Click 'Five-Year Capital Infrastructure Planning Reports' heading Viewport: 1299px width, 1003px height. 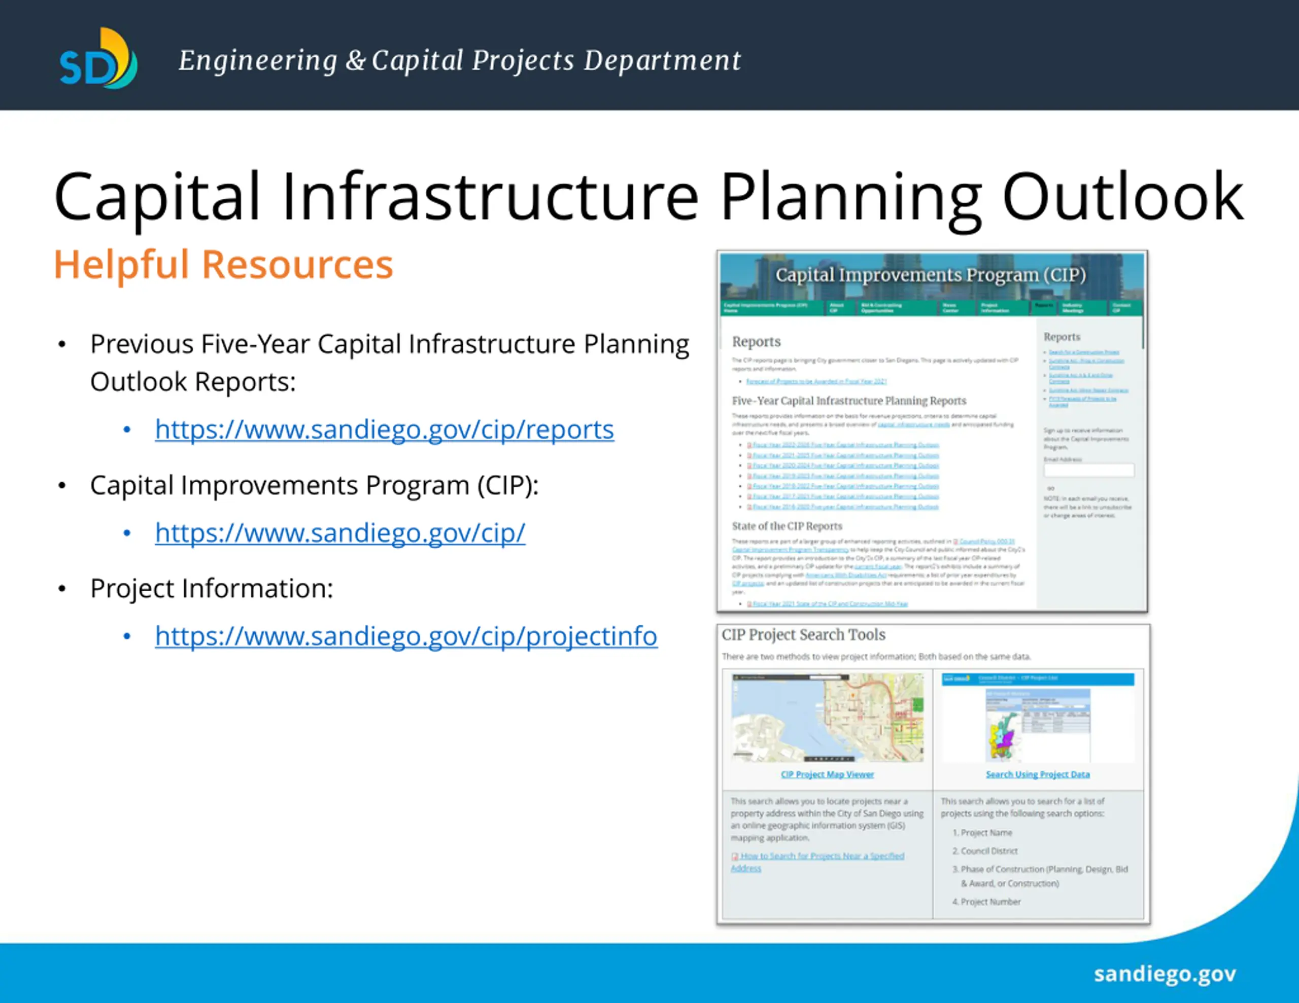tap(849, 401)
